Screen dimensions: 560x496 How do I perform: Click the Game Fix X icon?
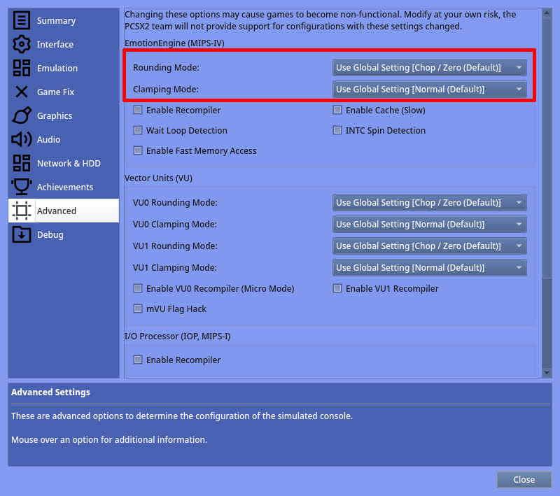click(x=22, y=92)
